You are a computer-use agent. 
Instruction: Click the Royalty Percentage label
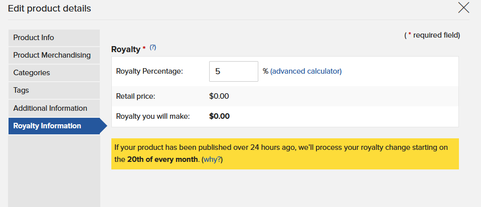point(149,72)
